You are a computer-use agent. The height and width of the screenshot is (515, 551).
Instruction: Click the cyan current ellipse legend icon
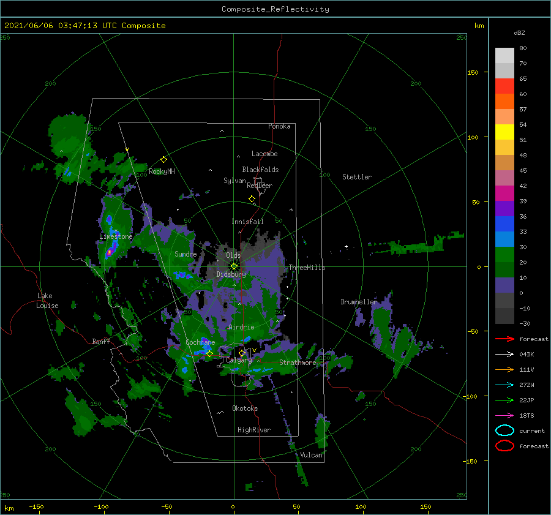504,430
